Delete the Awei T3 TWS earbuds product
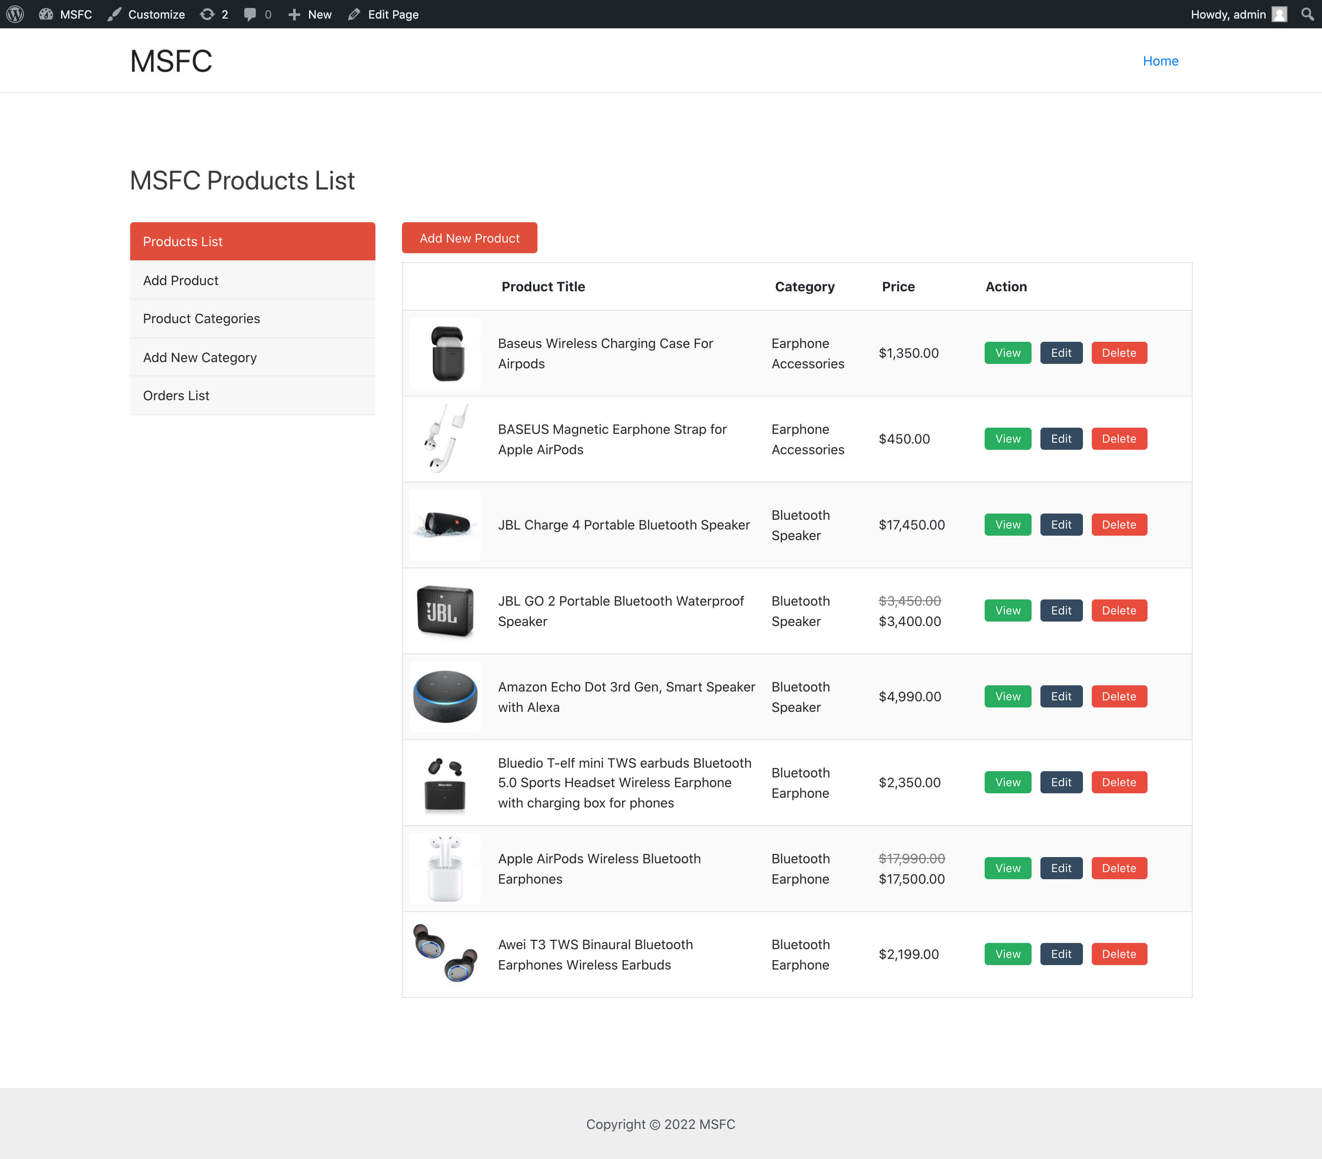This screenshot has width=1322, height=1159. [x=1118, y=954]
